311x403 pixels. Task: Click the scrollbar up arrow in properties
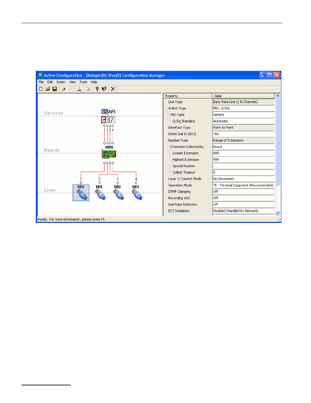coord(278,96)
